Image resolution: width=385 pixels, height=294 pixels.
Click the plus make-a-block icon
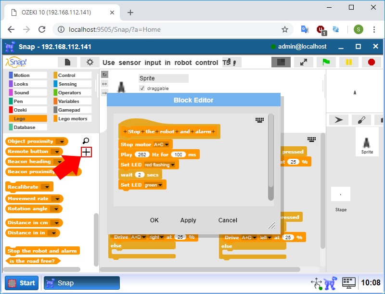point(86,152)
